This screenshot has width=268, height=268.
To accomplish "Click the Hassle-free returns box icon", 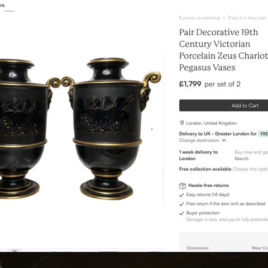I will tap(183, 185).
